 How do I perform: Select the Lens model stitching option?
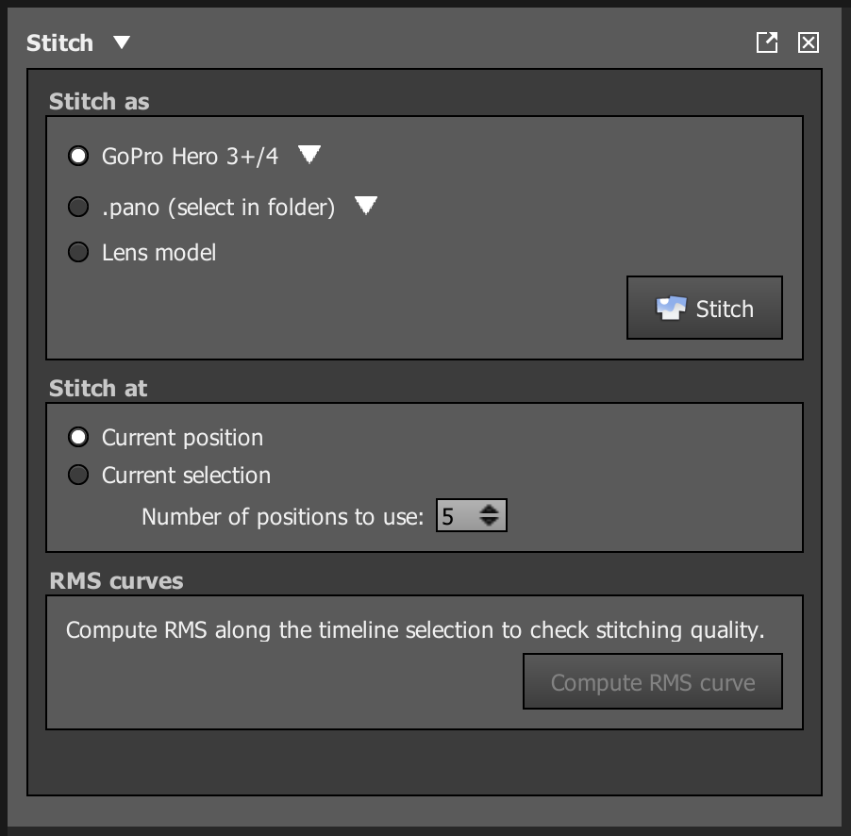click(x=78, y=252)
